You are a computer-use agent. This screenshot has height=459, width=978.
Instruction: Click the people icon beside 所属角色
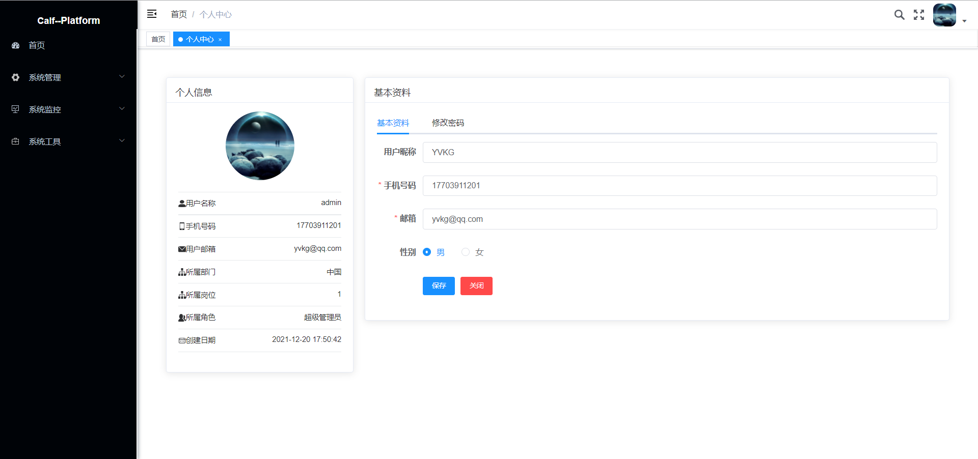182,318
